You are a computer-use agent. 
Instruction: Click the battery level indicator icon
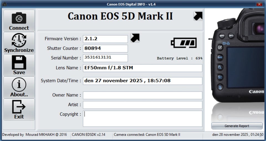coord(184,43)
